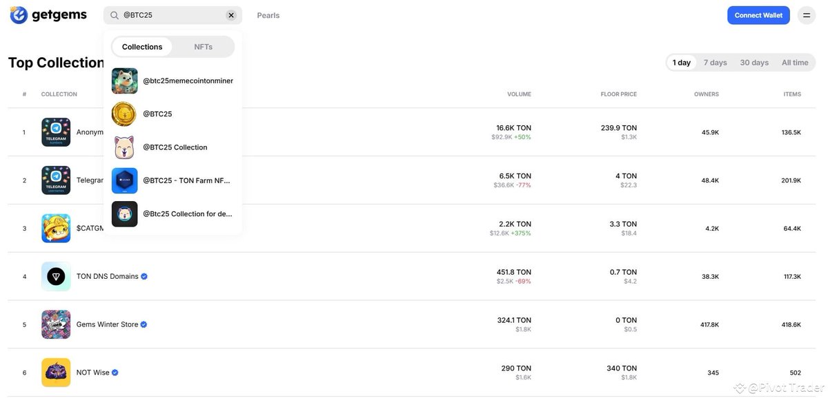Image resolution: width=828 pixels, height=398 pixels.
Task: Select the @BTC25 gold coin result
Action: (172, 114)
